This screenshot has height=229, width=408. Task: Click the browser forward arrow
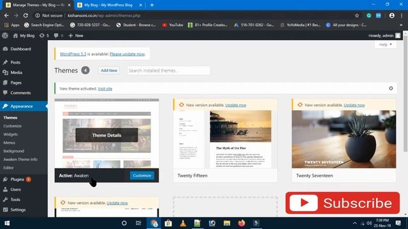(x=16, y=15)
